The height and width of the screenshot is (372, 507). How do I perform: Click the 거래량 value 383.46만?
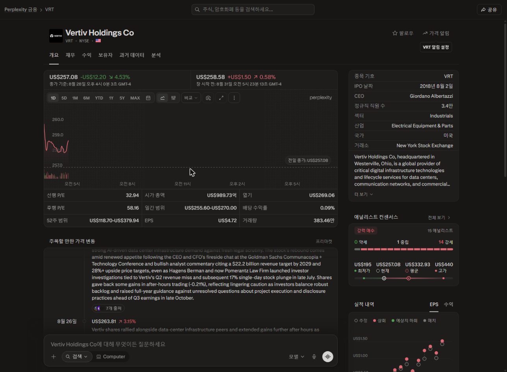324,221
